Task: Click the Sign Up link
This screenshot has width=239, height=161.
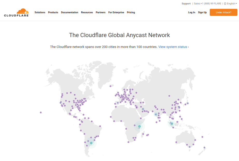Action: (x=202, y=12)
